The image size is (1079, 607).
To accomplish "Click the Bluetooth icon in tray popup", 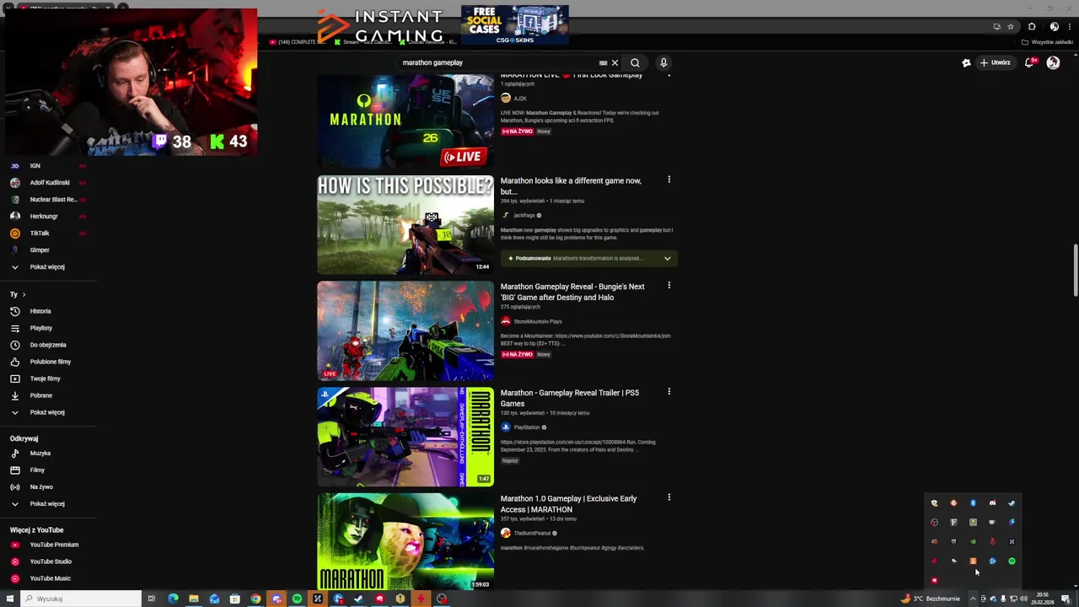I will coord(973,502).
